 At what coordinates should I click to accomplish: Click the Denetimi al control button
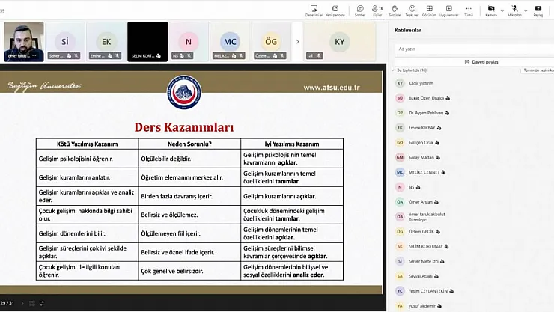point(314,10)
